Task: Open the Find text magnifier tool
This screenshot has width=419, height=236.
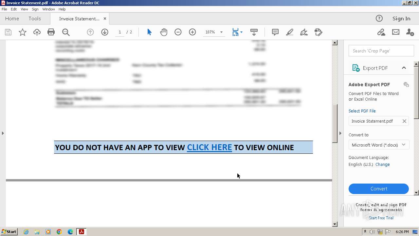Action: [66, 32]
